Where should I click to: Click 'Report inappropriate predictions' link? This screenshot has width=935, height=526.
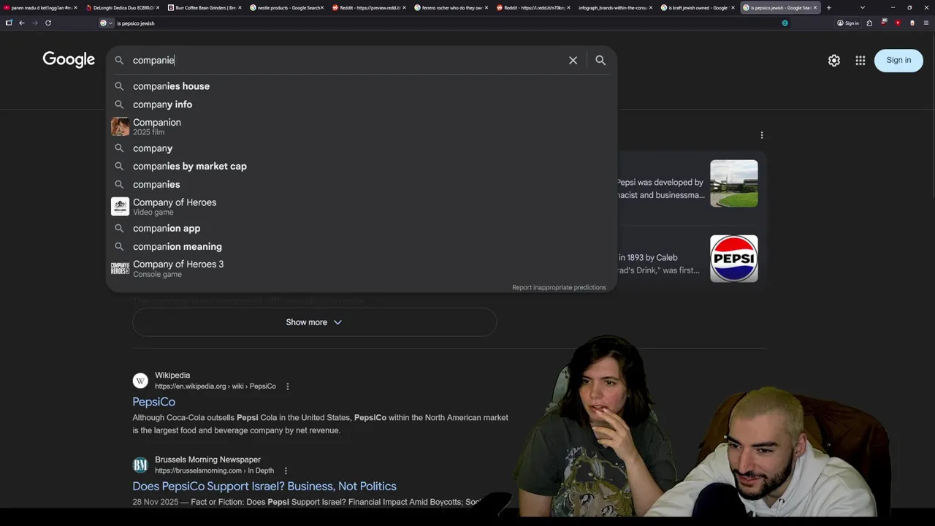(x=559, y=287)
